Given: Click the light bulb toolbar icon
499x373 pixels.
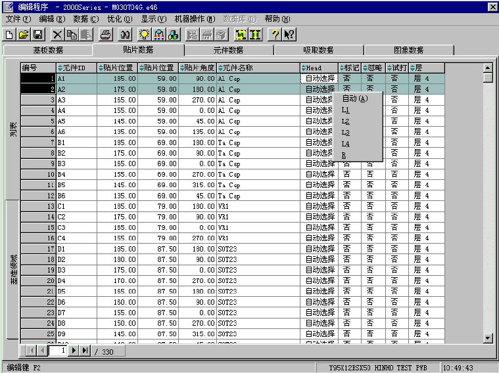Looking at the screenshot, I should tap(145, 35).
